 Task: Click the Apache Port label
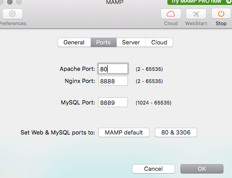pos(77,69)
